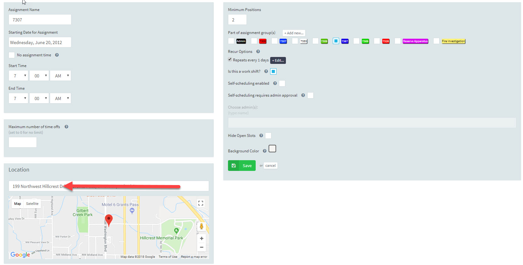Check the 7309 group checkbox
This screenshot has height=265, width=523.
[316, 41]
